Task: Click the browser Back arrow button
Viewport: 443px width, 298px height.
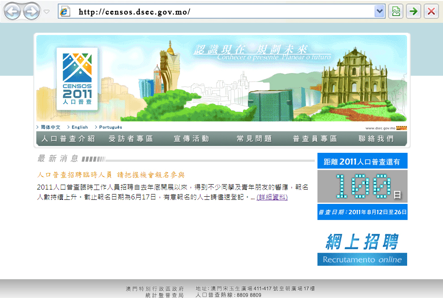Action: click(13, 12)
